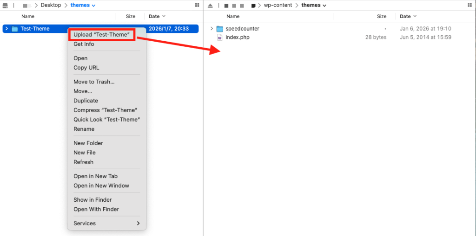Select Move… in the context menu
Image resolution: width=476 pixels, height=236 pixels.
point(83,91)
